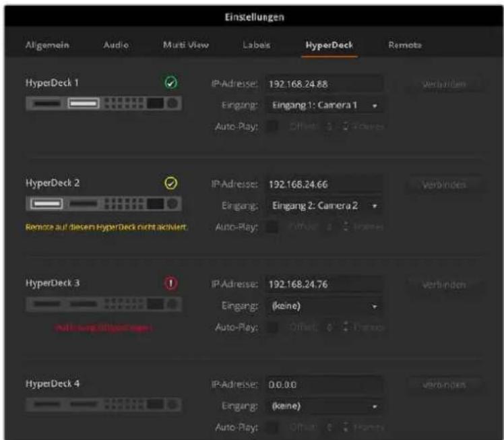Click IP address field 0.0.0.0
The image size is (504, 440).
coord(324,385)
